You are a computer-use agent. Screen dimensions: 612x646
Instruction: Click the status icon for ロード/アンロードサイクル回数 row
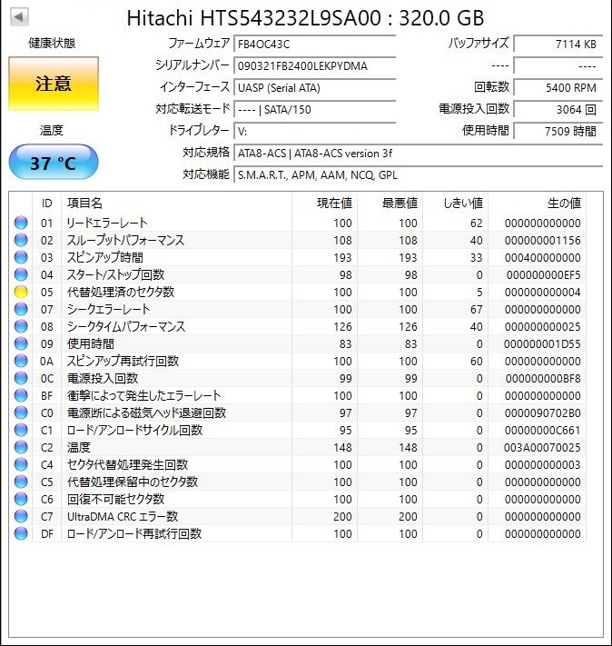21,430
